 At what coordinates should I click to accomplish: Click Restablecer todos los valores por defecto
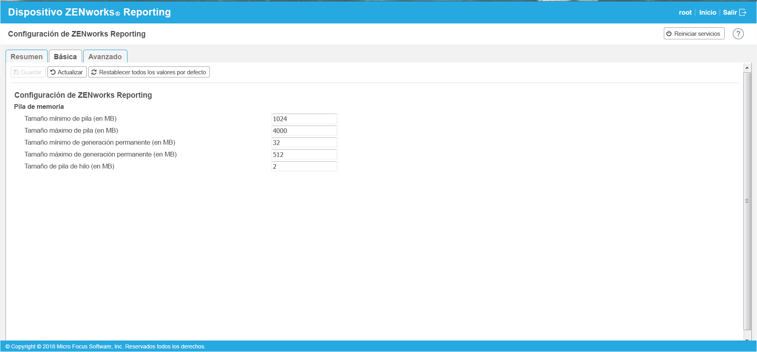point(149,72)
